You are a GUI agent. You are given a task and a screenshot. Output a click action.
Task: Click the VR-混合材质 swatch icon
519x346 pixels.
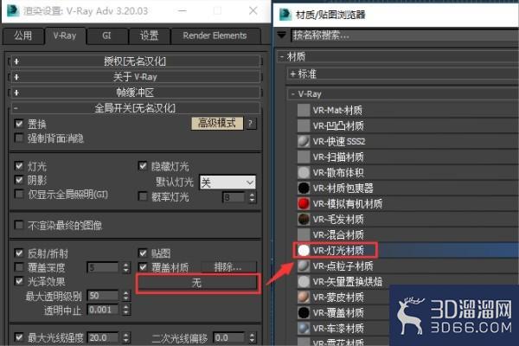pos(304,234)
